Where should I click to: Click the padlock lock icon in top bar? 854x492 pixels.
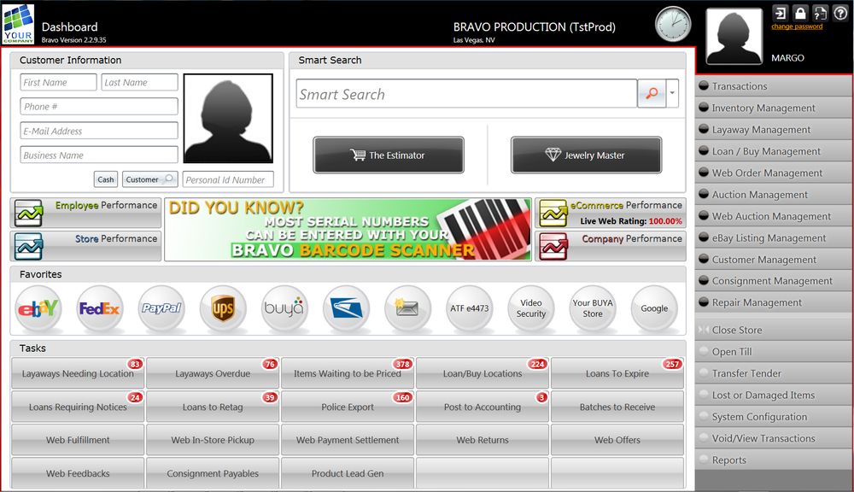tap(799, 14)
